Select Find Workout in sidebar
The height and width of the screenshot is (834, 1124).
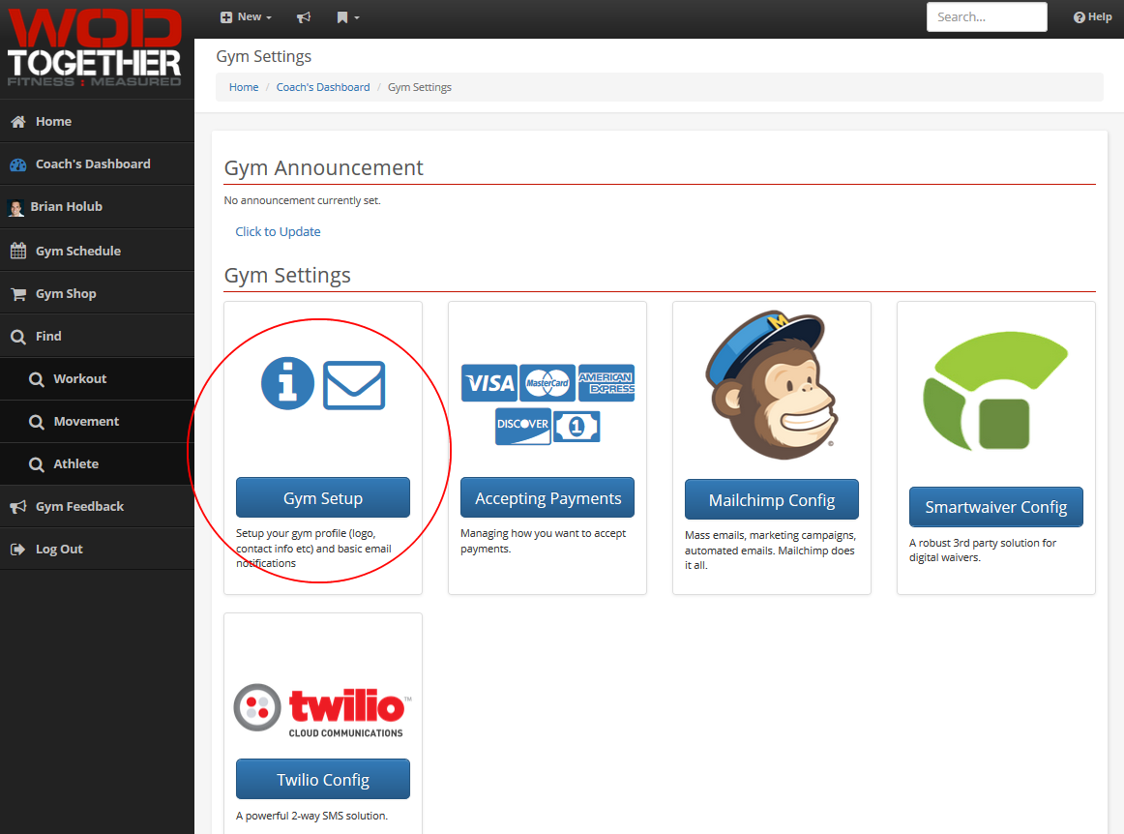(x=79, y=379)
